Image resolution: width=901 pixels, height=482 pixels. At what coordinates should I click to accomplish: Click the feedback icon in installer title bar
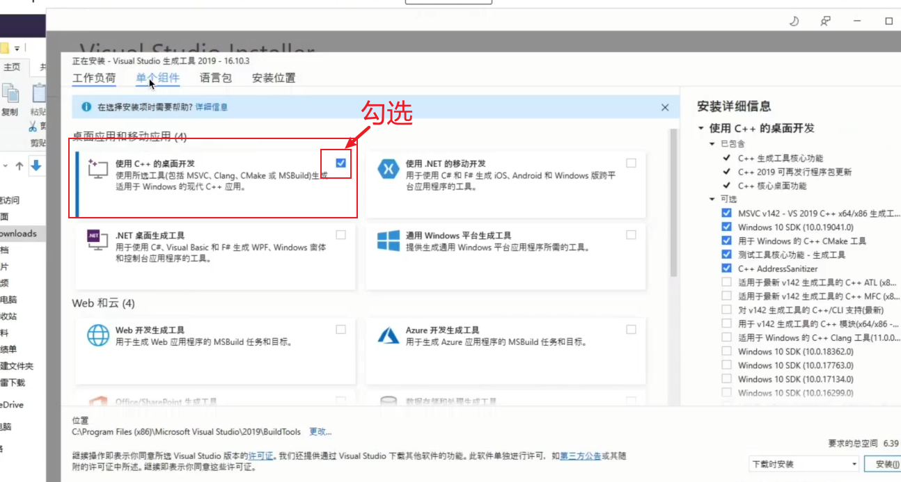click(x=826, y=21)
